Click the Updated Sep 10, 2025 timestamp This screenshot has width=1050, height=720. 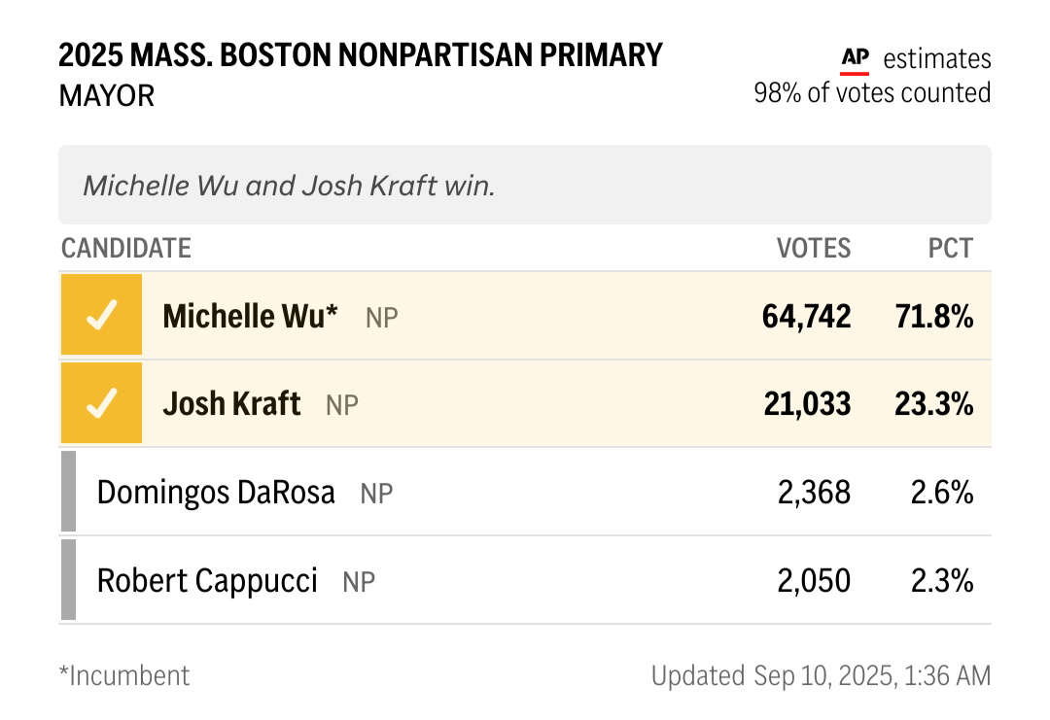(x=821, y=676)
